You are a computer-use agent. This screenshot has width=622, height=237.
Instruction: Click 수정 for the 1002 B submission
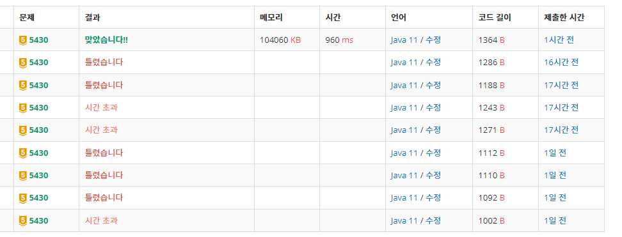[433, 221]
